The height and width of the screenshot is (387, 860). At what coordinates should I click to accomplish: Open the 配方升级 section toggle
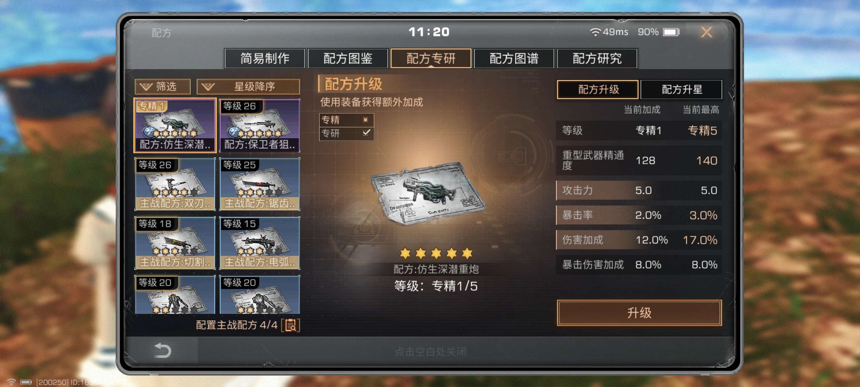pos(598,89)
